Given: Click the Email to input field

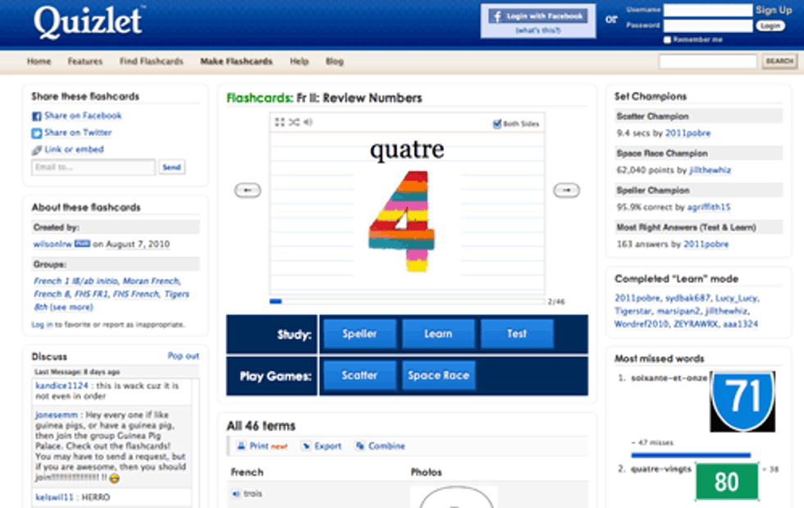Looking at the screenshot, I should tap(93, 167).
